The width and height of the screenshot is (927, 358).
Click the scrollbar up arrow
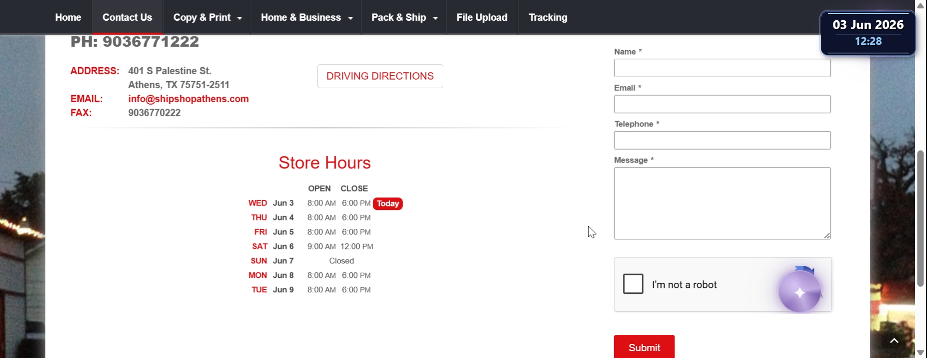pyautogui.click(x=921, y=5)
